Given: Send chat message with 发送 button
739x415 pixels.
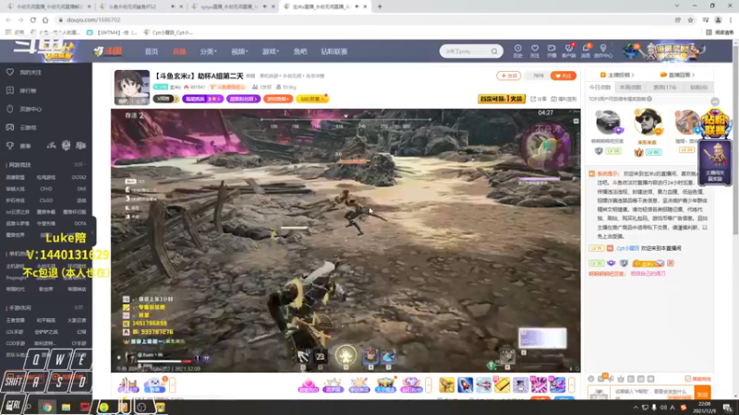Looking at the screenshot, I should point(702,394).
